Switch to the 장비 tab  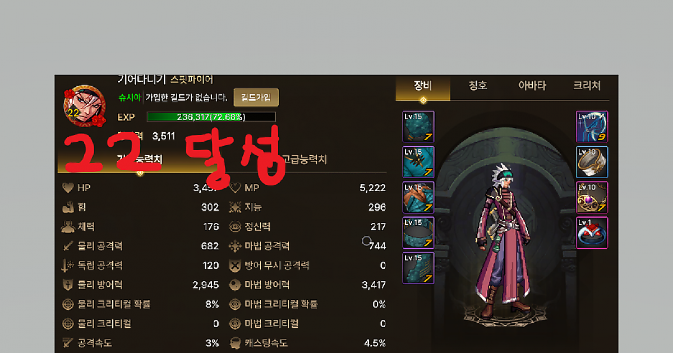(423, 86)
